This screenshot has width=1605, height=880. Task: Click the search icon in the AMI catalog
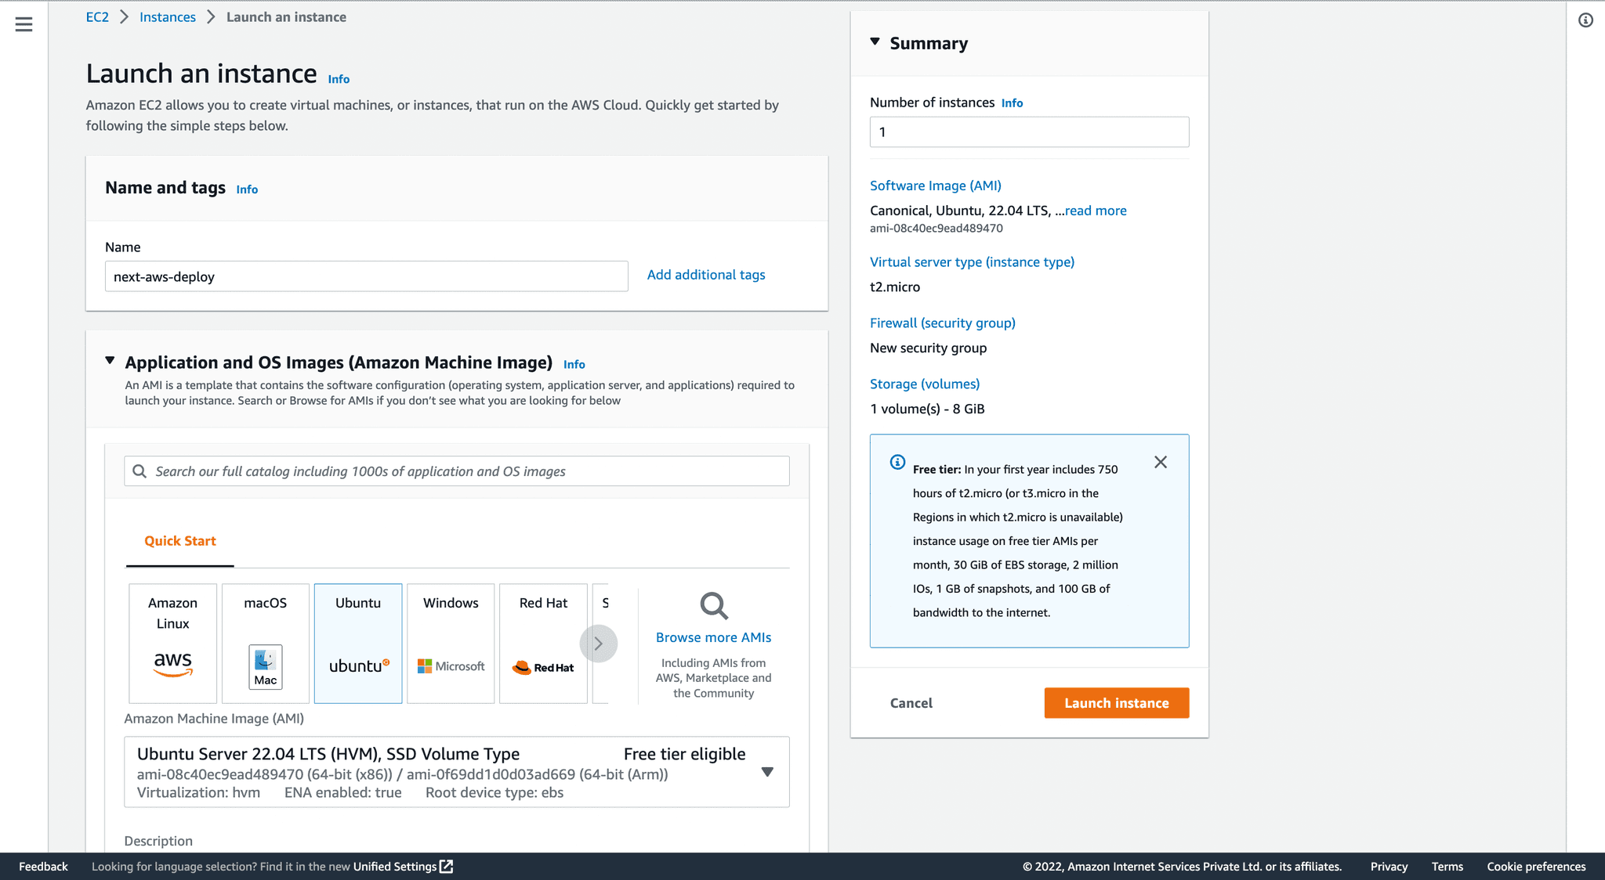point(139,471)
